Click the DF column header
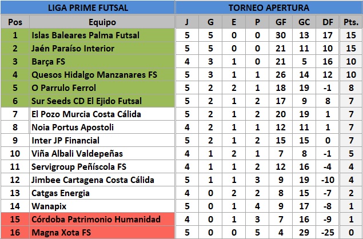363x239 pixels. tap(328, 22)
